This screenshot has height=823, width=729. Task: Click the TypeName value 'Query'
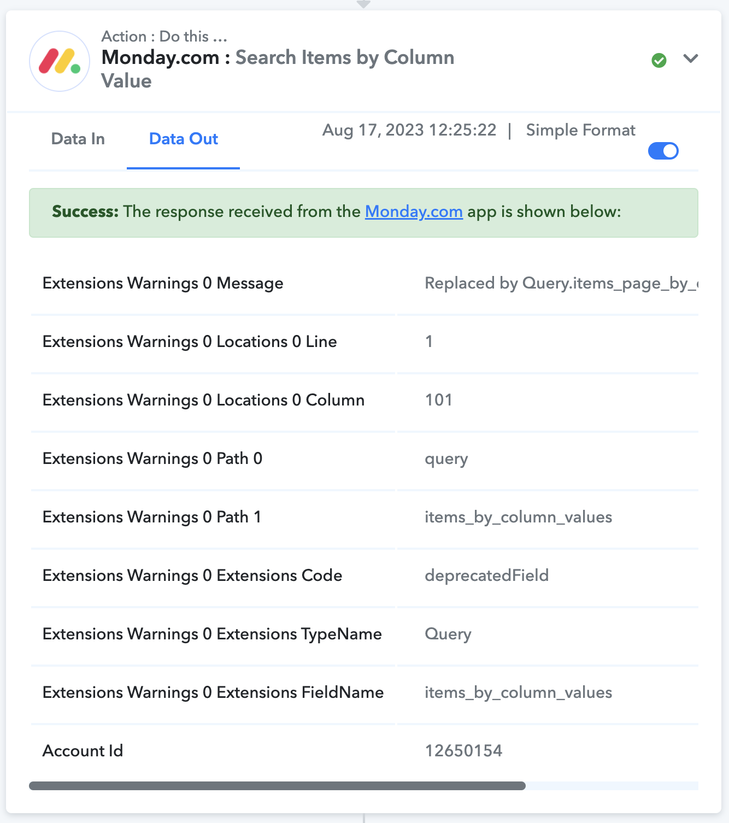tap(448, 634)
